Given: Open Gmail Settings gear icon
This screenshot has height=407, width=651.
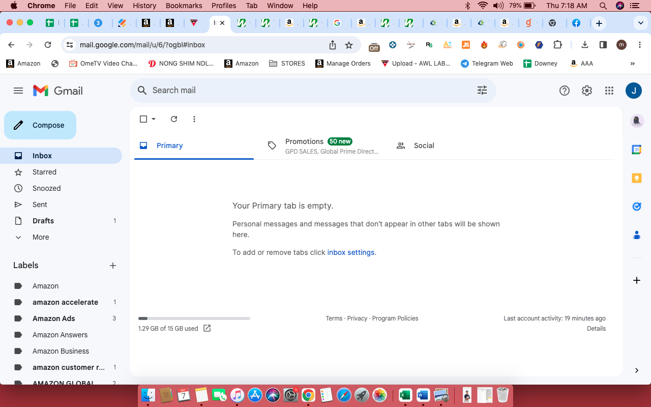Looking at the screenshot, I should click(587, 91).
